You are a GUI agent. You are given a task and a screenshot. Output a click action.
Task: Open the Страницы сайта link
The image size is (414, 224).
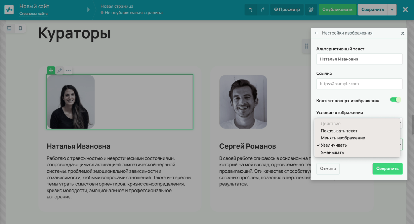pos(33,14)
